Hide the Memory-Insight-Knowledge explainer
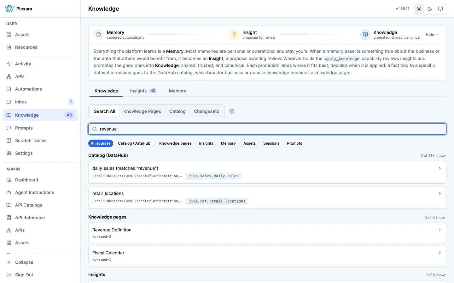The width and height of the screenshot is (454, 283). click(432, 35)
